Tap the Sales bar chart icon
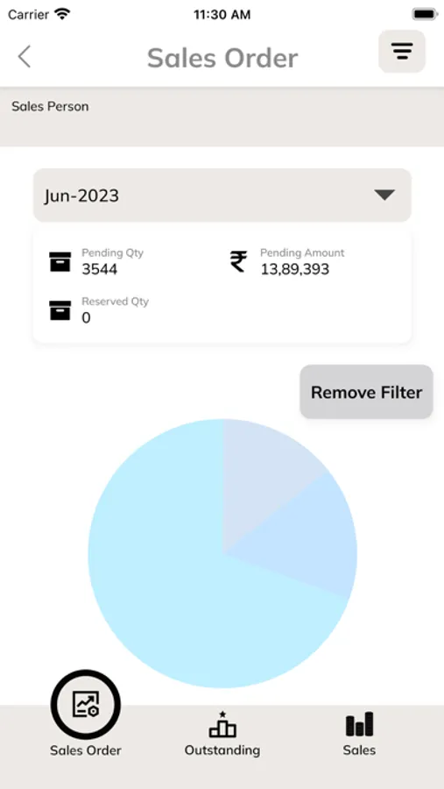Screen dimensions: 444x789 coord(359,724)
